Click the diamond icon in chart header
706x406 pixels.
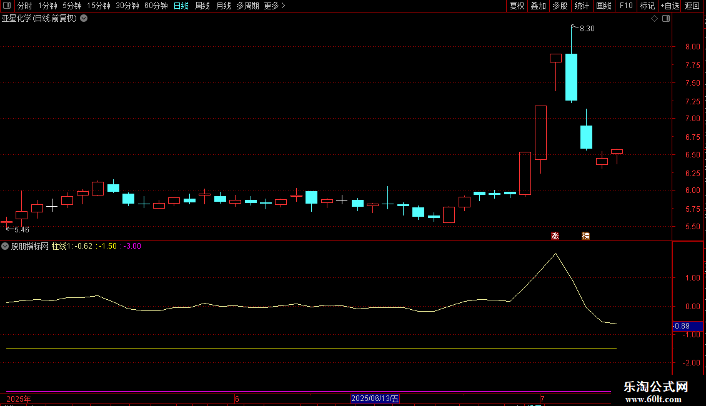coord(655,19)
